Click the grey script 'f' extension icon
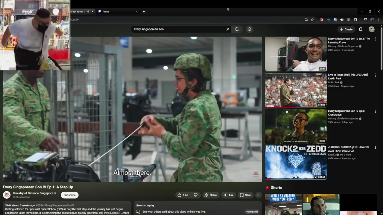The image size is (383, 215). tap(349, 20)
